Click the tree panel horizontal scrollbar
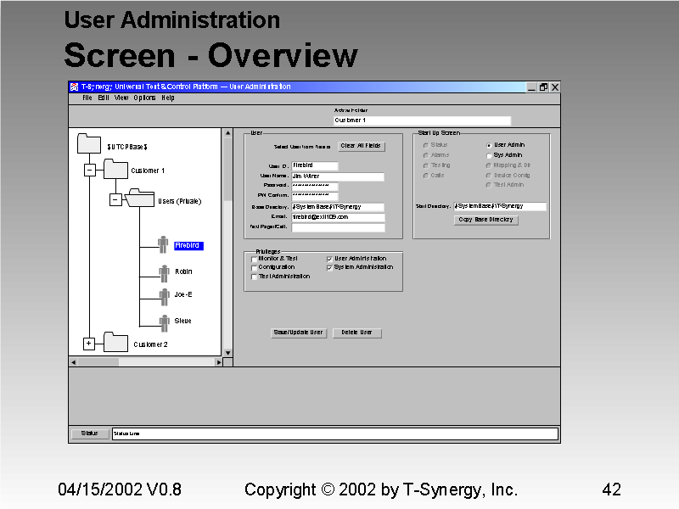 coord(144,362)
